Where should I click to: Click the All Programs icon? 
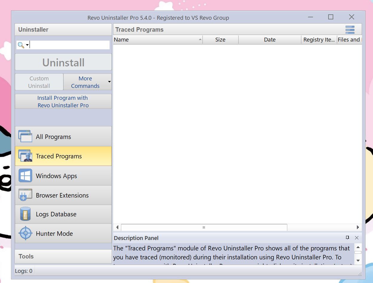tap(25, 136)
